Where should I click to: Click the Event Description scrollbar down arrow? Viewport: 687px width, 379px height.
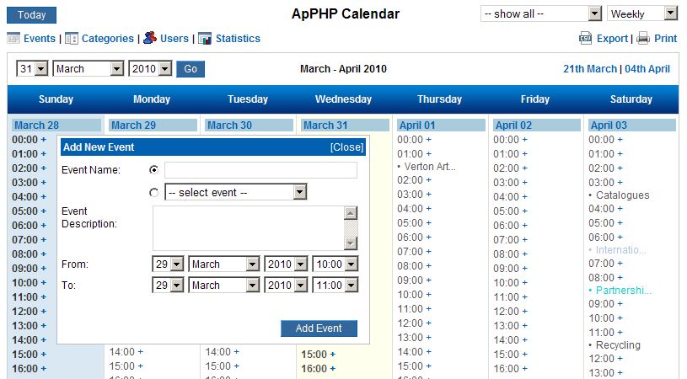point(351,243)
